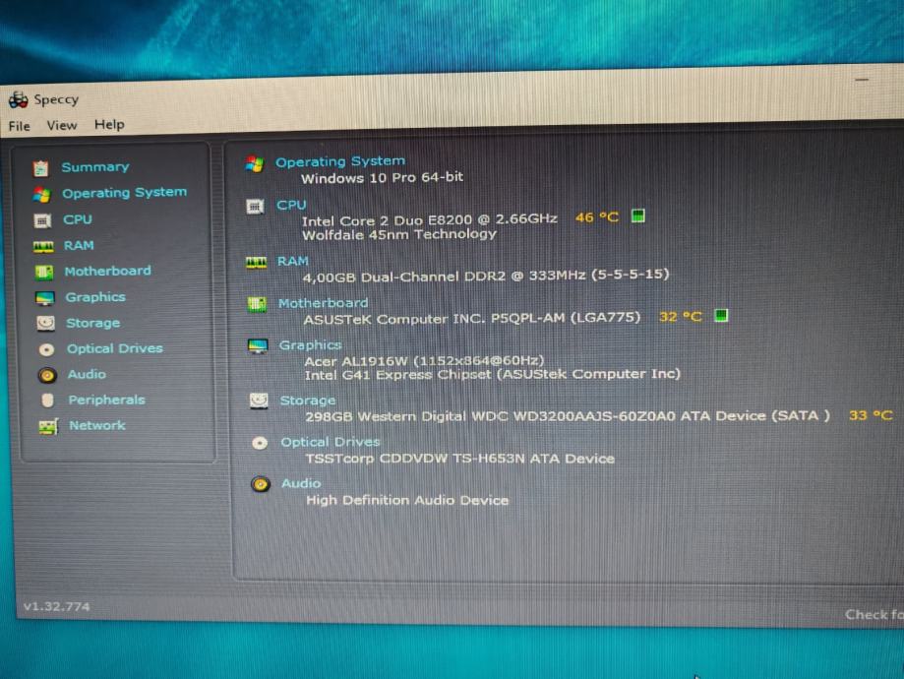904x679 pixels.
Task: Click '298GB Western Digital' storage line
Action: [568, 416]
